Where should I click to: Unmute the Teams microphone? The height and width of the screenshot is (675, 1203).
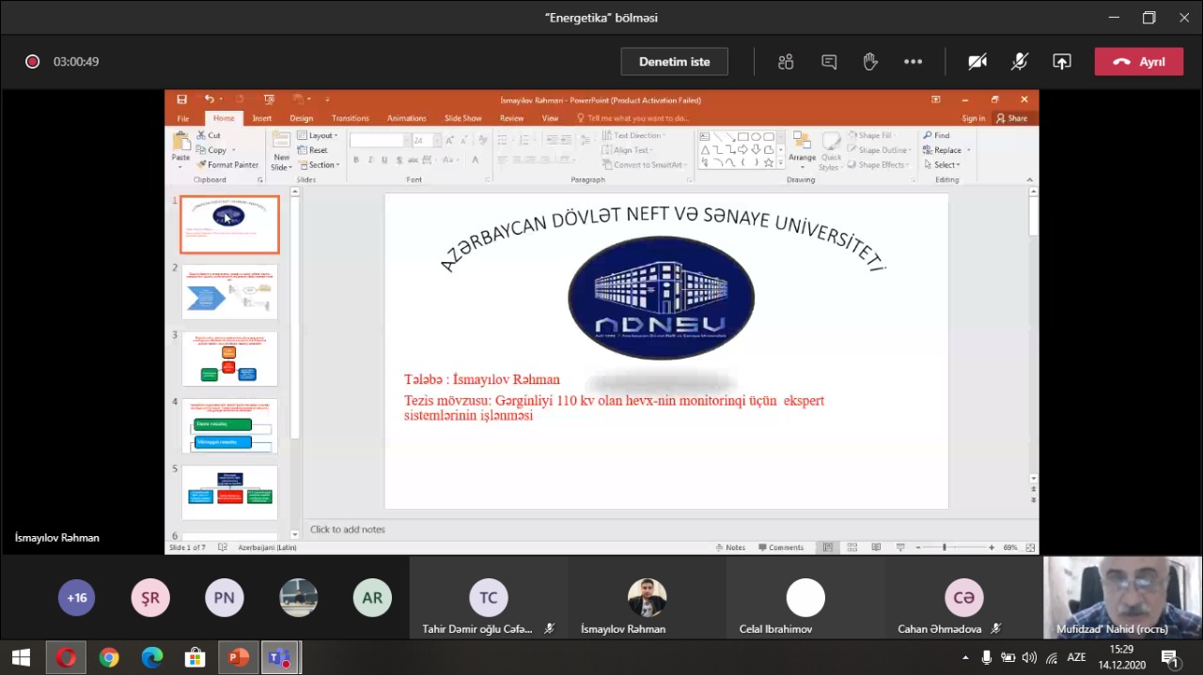pyautogui.click(x=1020, y=62)
